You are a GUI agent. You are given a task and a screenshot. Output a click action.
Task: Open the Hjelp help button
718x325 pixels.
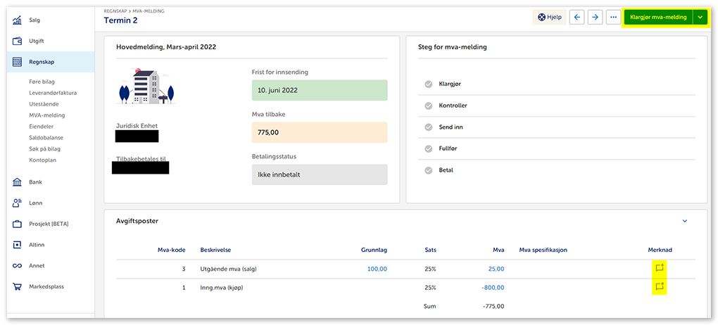pos(550,17)
